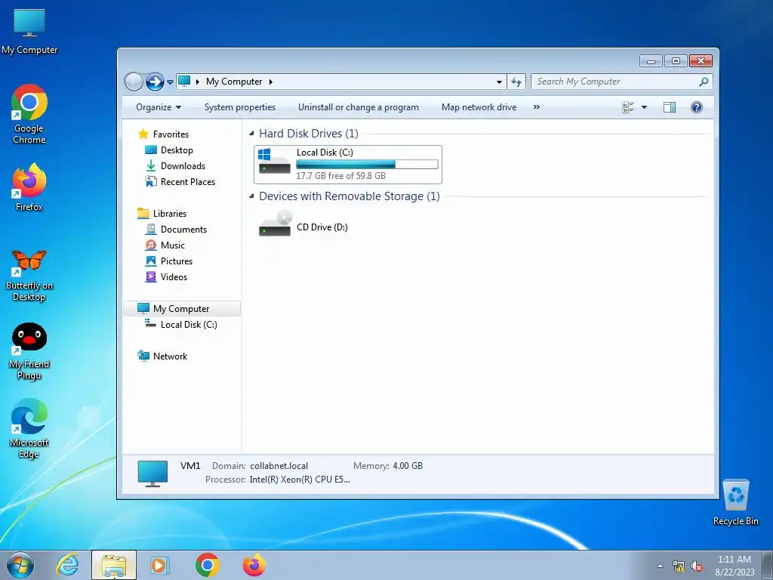773x580 pixels.
Task: Click the Intel(R) Xeon(R) processor text
Action: pyautogui.click(x=300, y=480)
